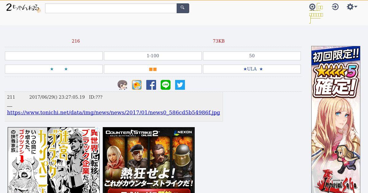
Task: Click the 73KB thread size text
Action: coord(219,41)
